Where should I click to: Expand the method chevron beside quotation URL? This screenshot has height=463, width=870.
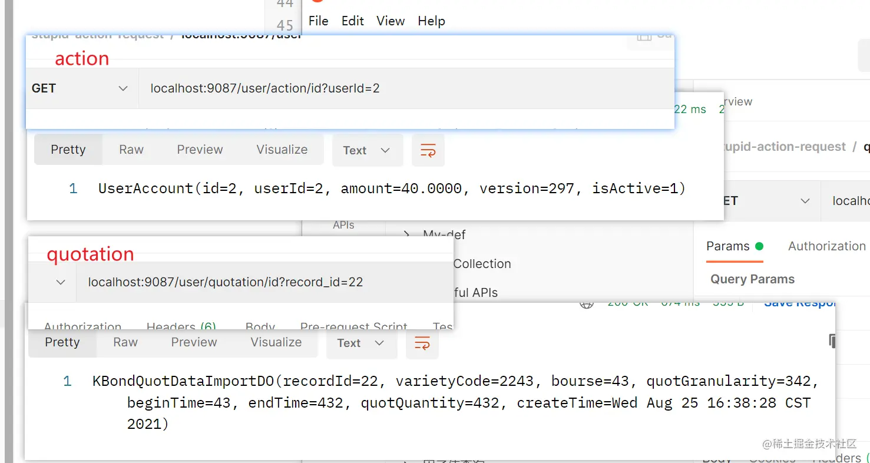(x=60, y=282)
